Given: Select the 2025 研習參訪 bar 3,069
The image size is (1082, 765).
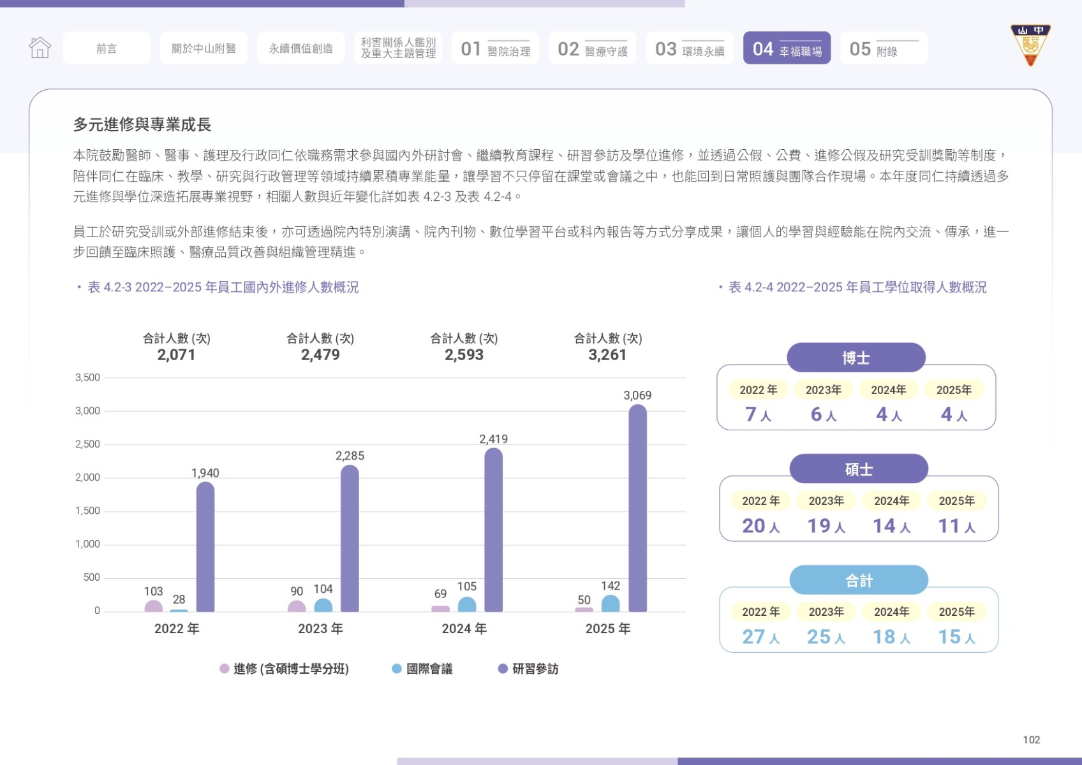Looking at the screenshot, I should point(638,508).
